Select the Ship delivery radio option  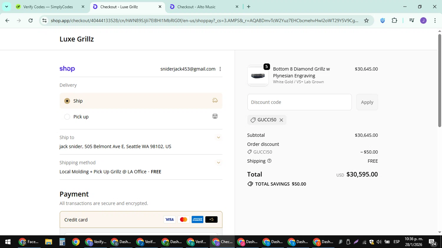click(67, 101)
